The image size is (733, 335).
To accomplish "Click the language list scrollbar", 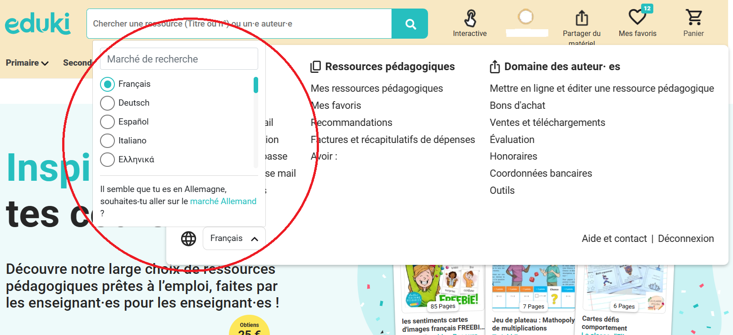I will [256, 85].
